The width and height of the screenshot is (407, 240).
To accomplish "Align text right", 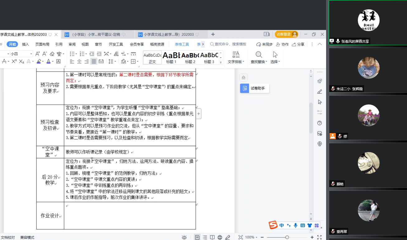I will 87,62.
